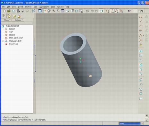Click the Print icon in toolbar
Screen dimensions: 149x126
(x=18, y=11)
